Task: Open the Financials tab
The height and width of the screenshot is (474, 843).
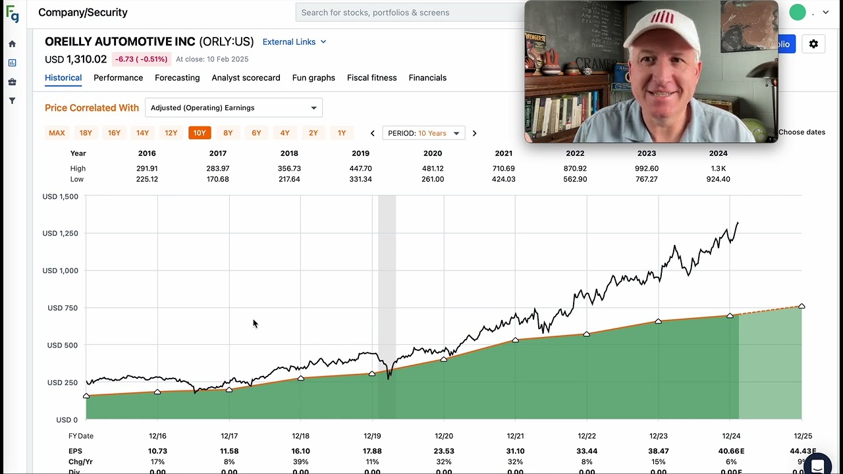Action: pos(427,78)
